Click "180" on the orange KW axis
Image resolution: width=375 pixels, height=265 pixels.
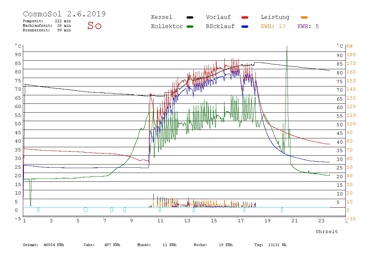coord(351,55)
